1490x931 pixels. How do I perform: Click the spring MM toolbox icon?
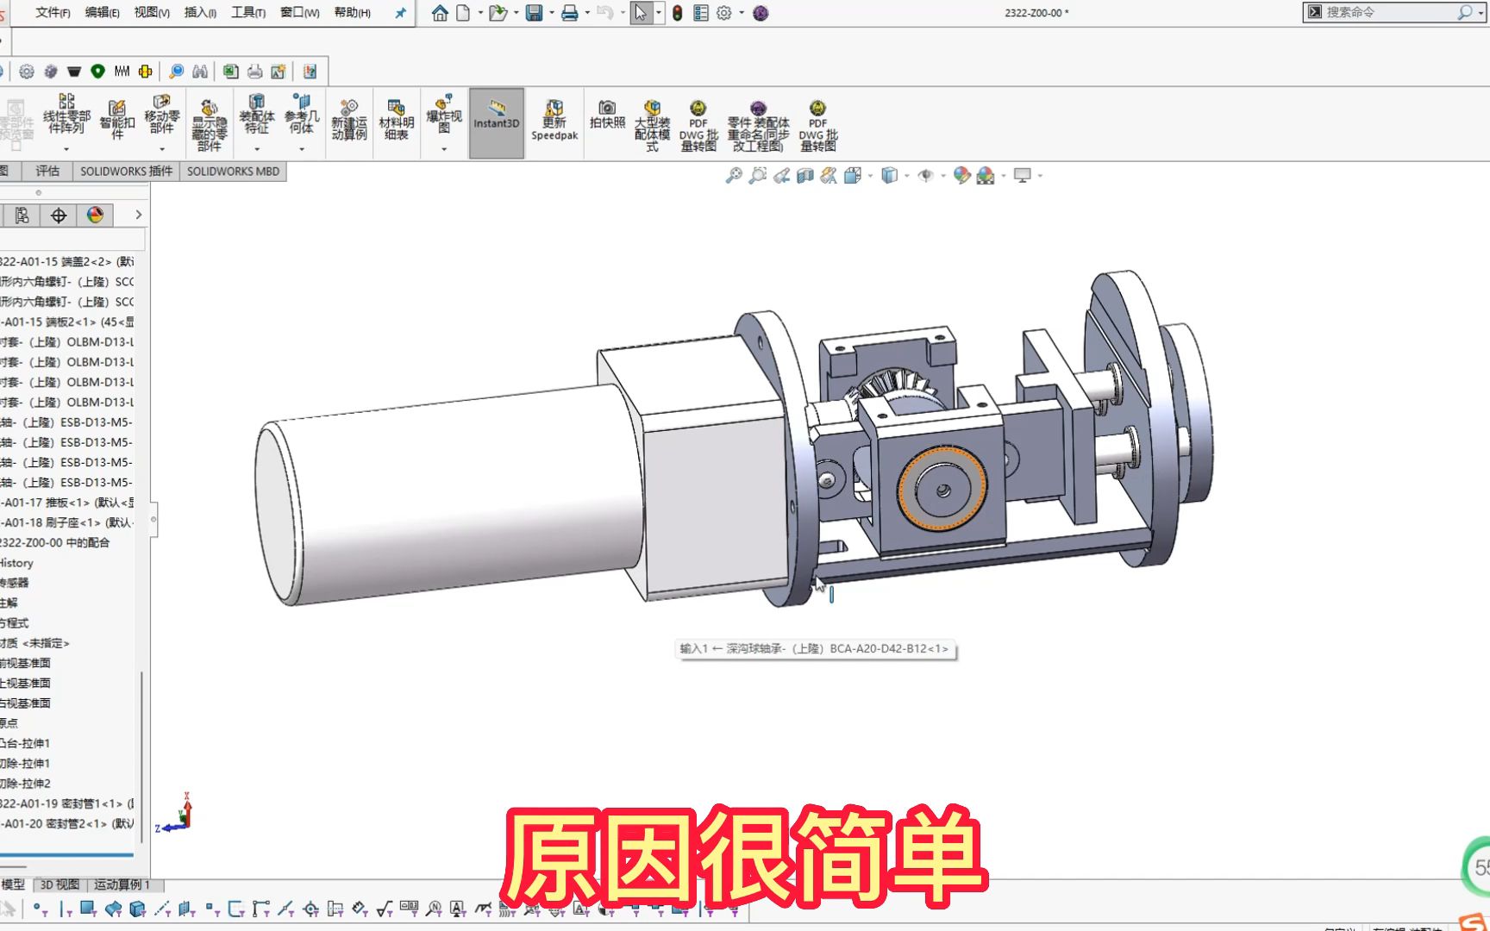122,72
